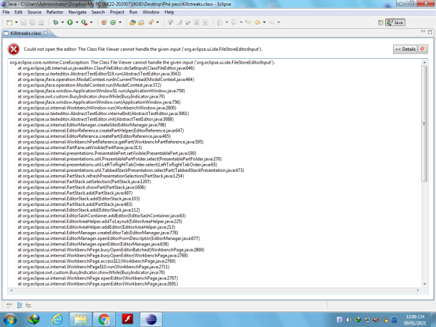The height and width of the screenshot is (327, 436).
Task: Click the Open Perspective icon
Action: click(381, 23)
